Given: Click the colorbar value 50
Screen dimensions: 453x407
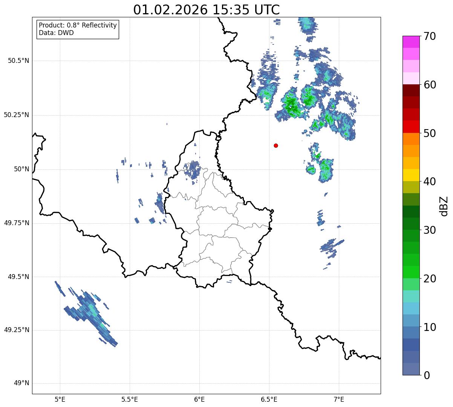Looking at the screenshot, I should [x=430, y=133].
